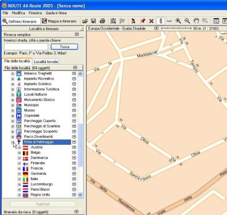This screenshot has width=227, height=215.
Task: Expand the Parco Divertimenti node
Action: pyautogui.click(x=12, y=137)
